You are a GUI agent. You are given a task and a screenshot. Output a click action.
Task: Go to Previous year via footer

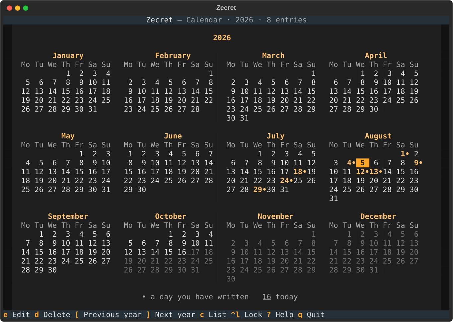coord(108,315)
